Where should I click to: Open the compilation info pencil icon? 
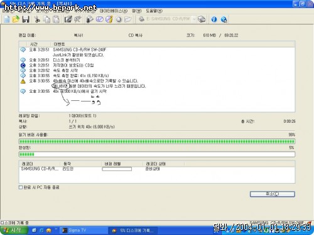point(68,19)
